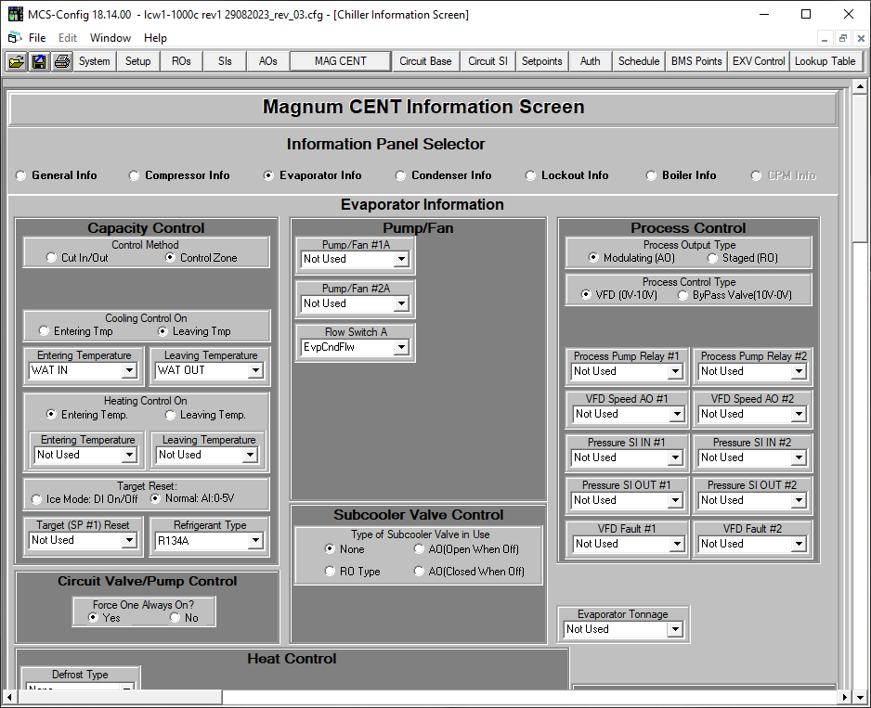Open the Refrigerant Type dropdown
The width and height of the screenshot is (871, 708).
[253, 540]
